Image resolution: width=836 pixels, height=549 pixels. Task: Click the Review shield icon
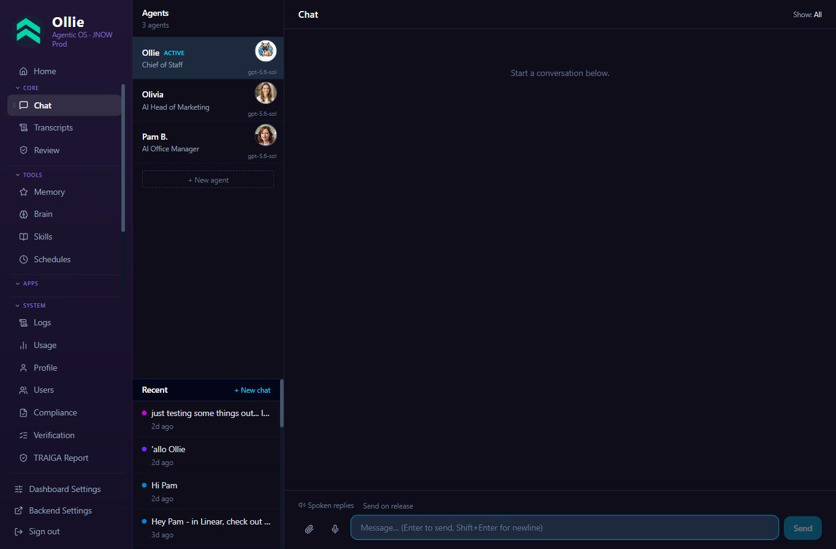[23, 150]
